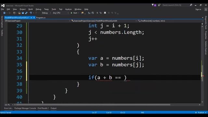Click the green Start debugging arrow
The image size is (208, 117).
[x=71, y=13]
